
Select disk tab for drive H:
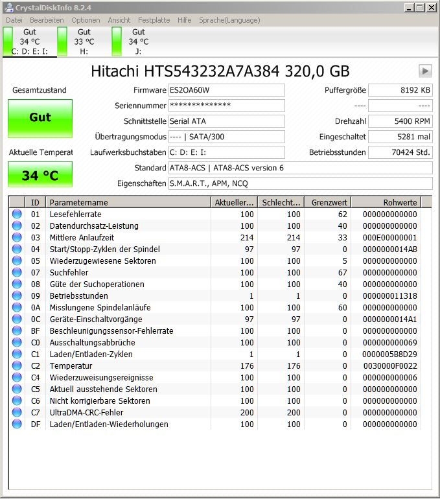click(84, 41)
